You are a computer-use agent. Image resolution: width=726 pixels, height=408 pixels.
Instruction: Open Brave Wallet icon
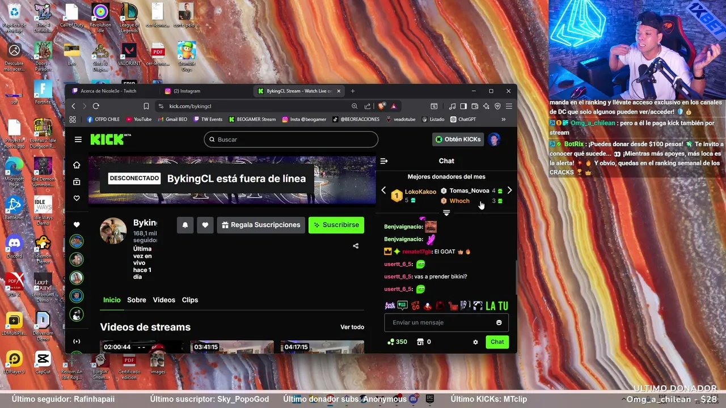pyautogui.click(x=475, y=106)
